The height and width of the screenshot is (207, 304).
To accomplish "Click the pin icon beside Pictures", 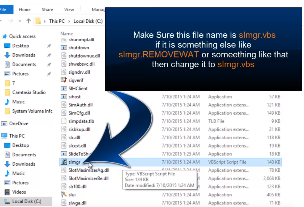I will pyautogui.click(x=49, y=74).
